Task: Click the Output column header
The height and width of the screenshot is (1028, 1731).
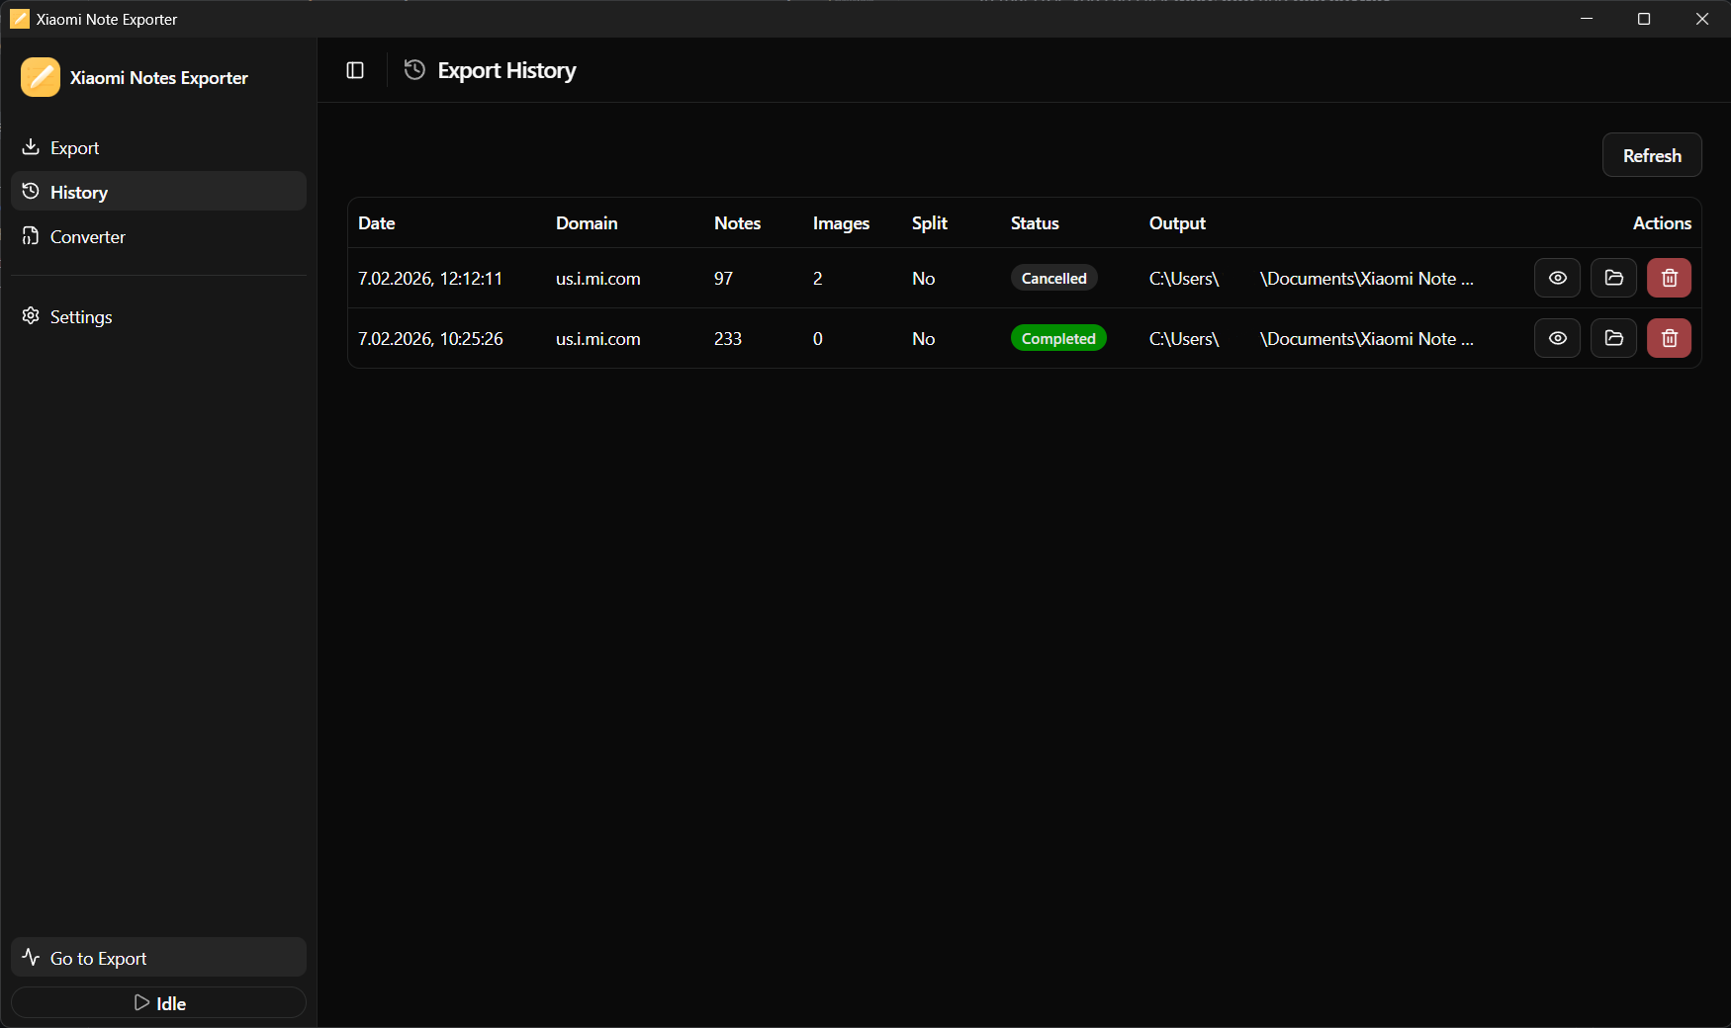Action: [1177, 223]
